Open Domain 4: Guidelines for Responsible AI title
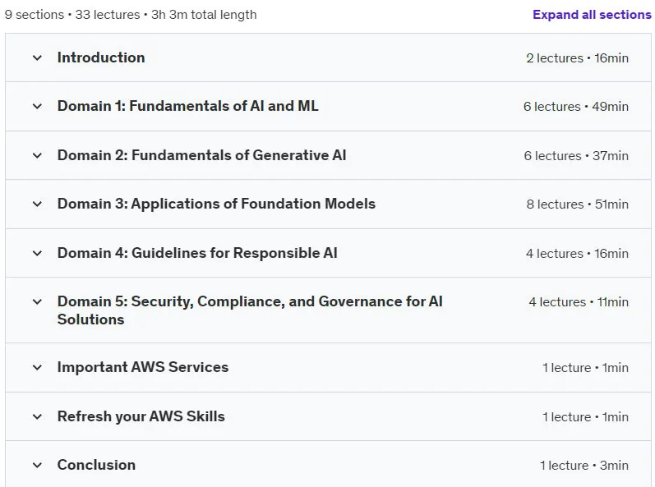Screen dimensions: 655x487 197,253
